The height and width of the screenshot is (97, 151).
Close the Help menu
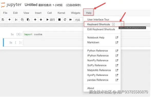tap(89, 13)
